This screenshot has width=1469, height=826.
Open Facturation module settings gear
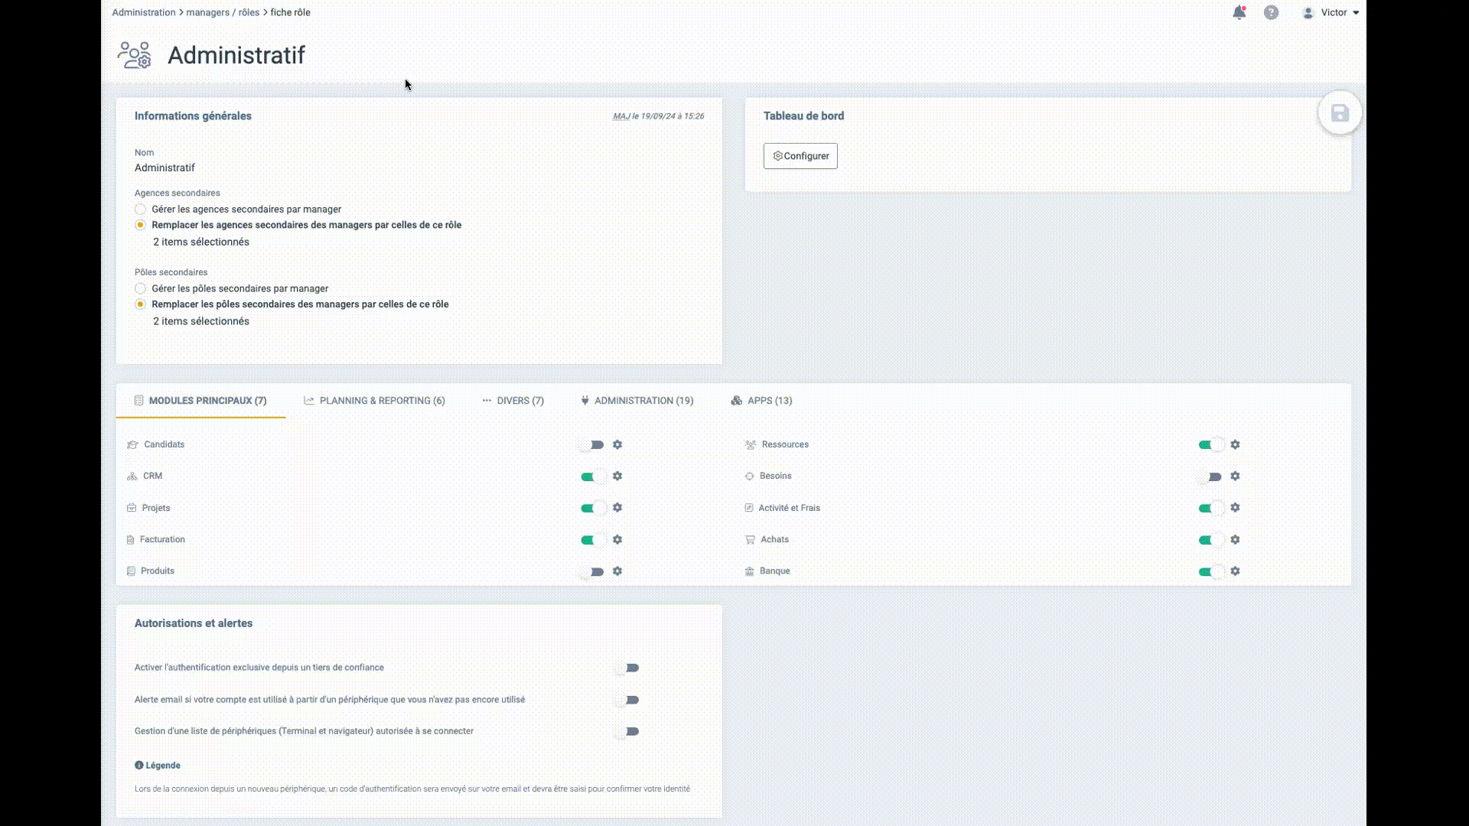coord(617,539)
